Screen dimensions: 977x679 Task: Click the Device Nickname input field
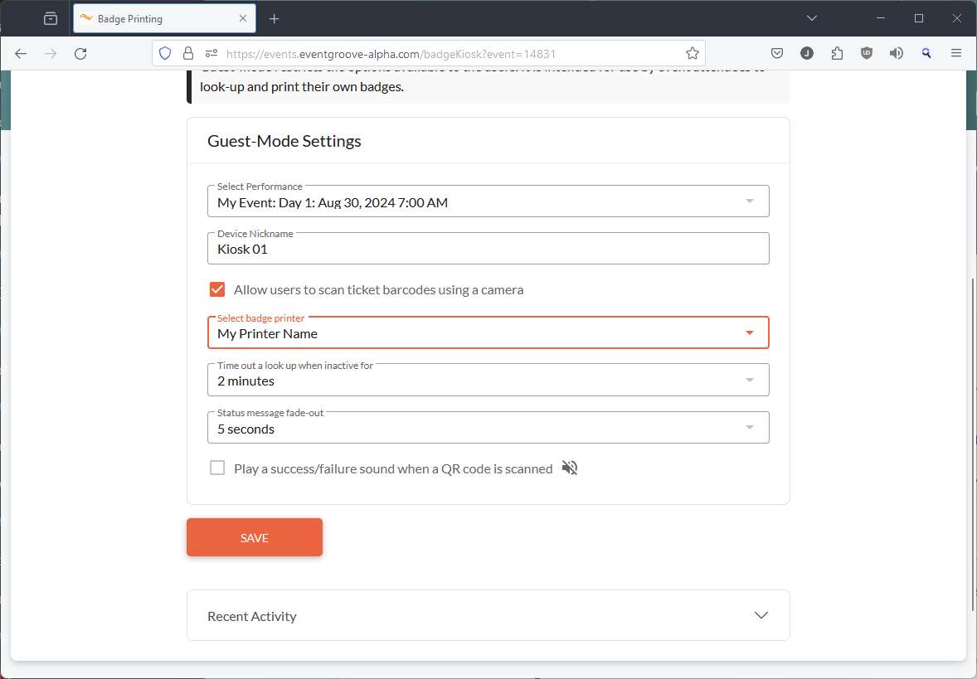(488, 249)
